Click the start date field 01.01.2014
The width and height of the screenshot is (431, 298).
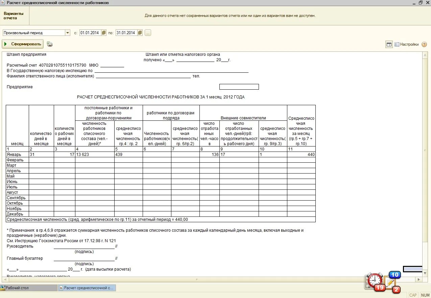click(x=91, y=33)
